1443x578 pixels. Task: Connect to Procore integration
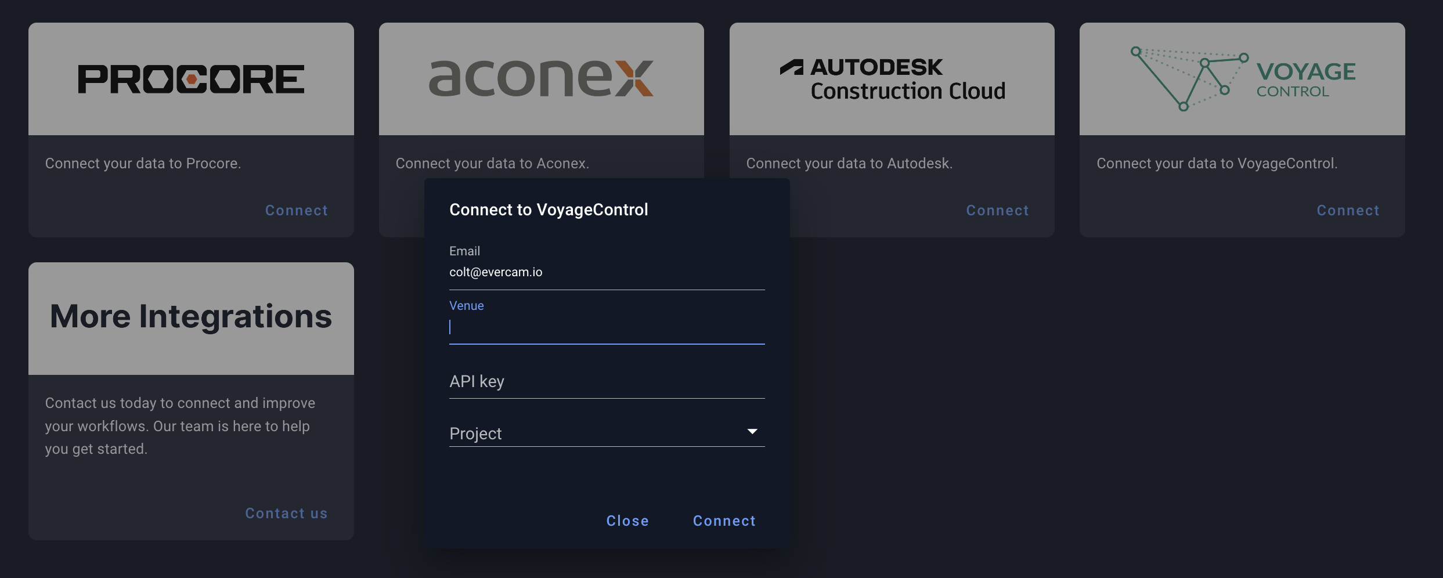pos(297,211)
